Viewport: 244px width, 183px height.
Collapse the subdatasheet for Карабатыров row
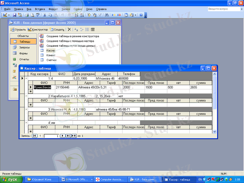pyautogui.click(x=26, y=96)
